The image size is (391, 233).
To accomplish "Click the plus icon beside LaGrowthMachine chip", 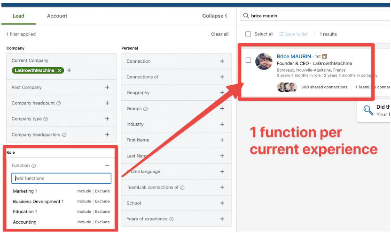I will [69, 70].
